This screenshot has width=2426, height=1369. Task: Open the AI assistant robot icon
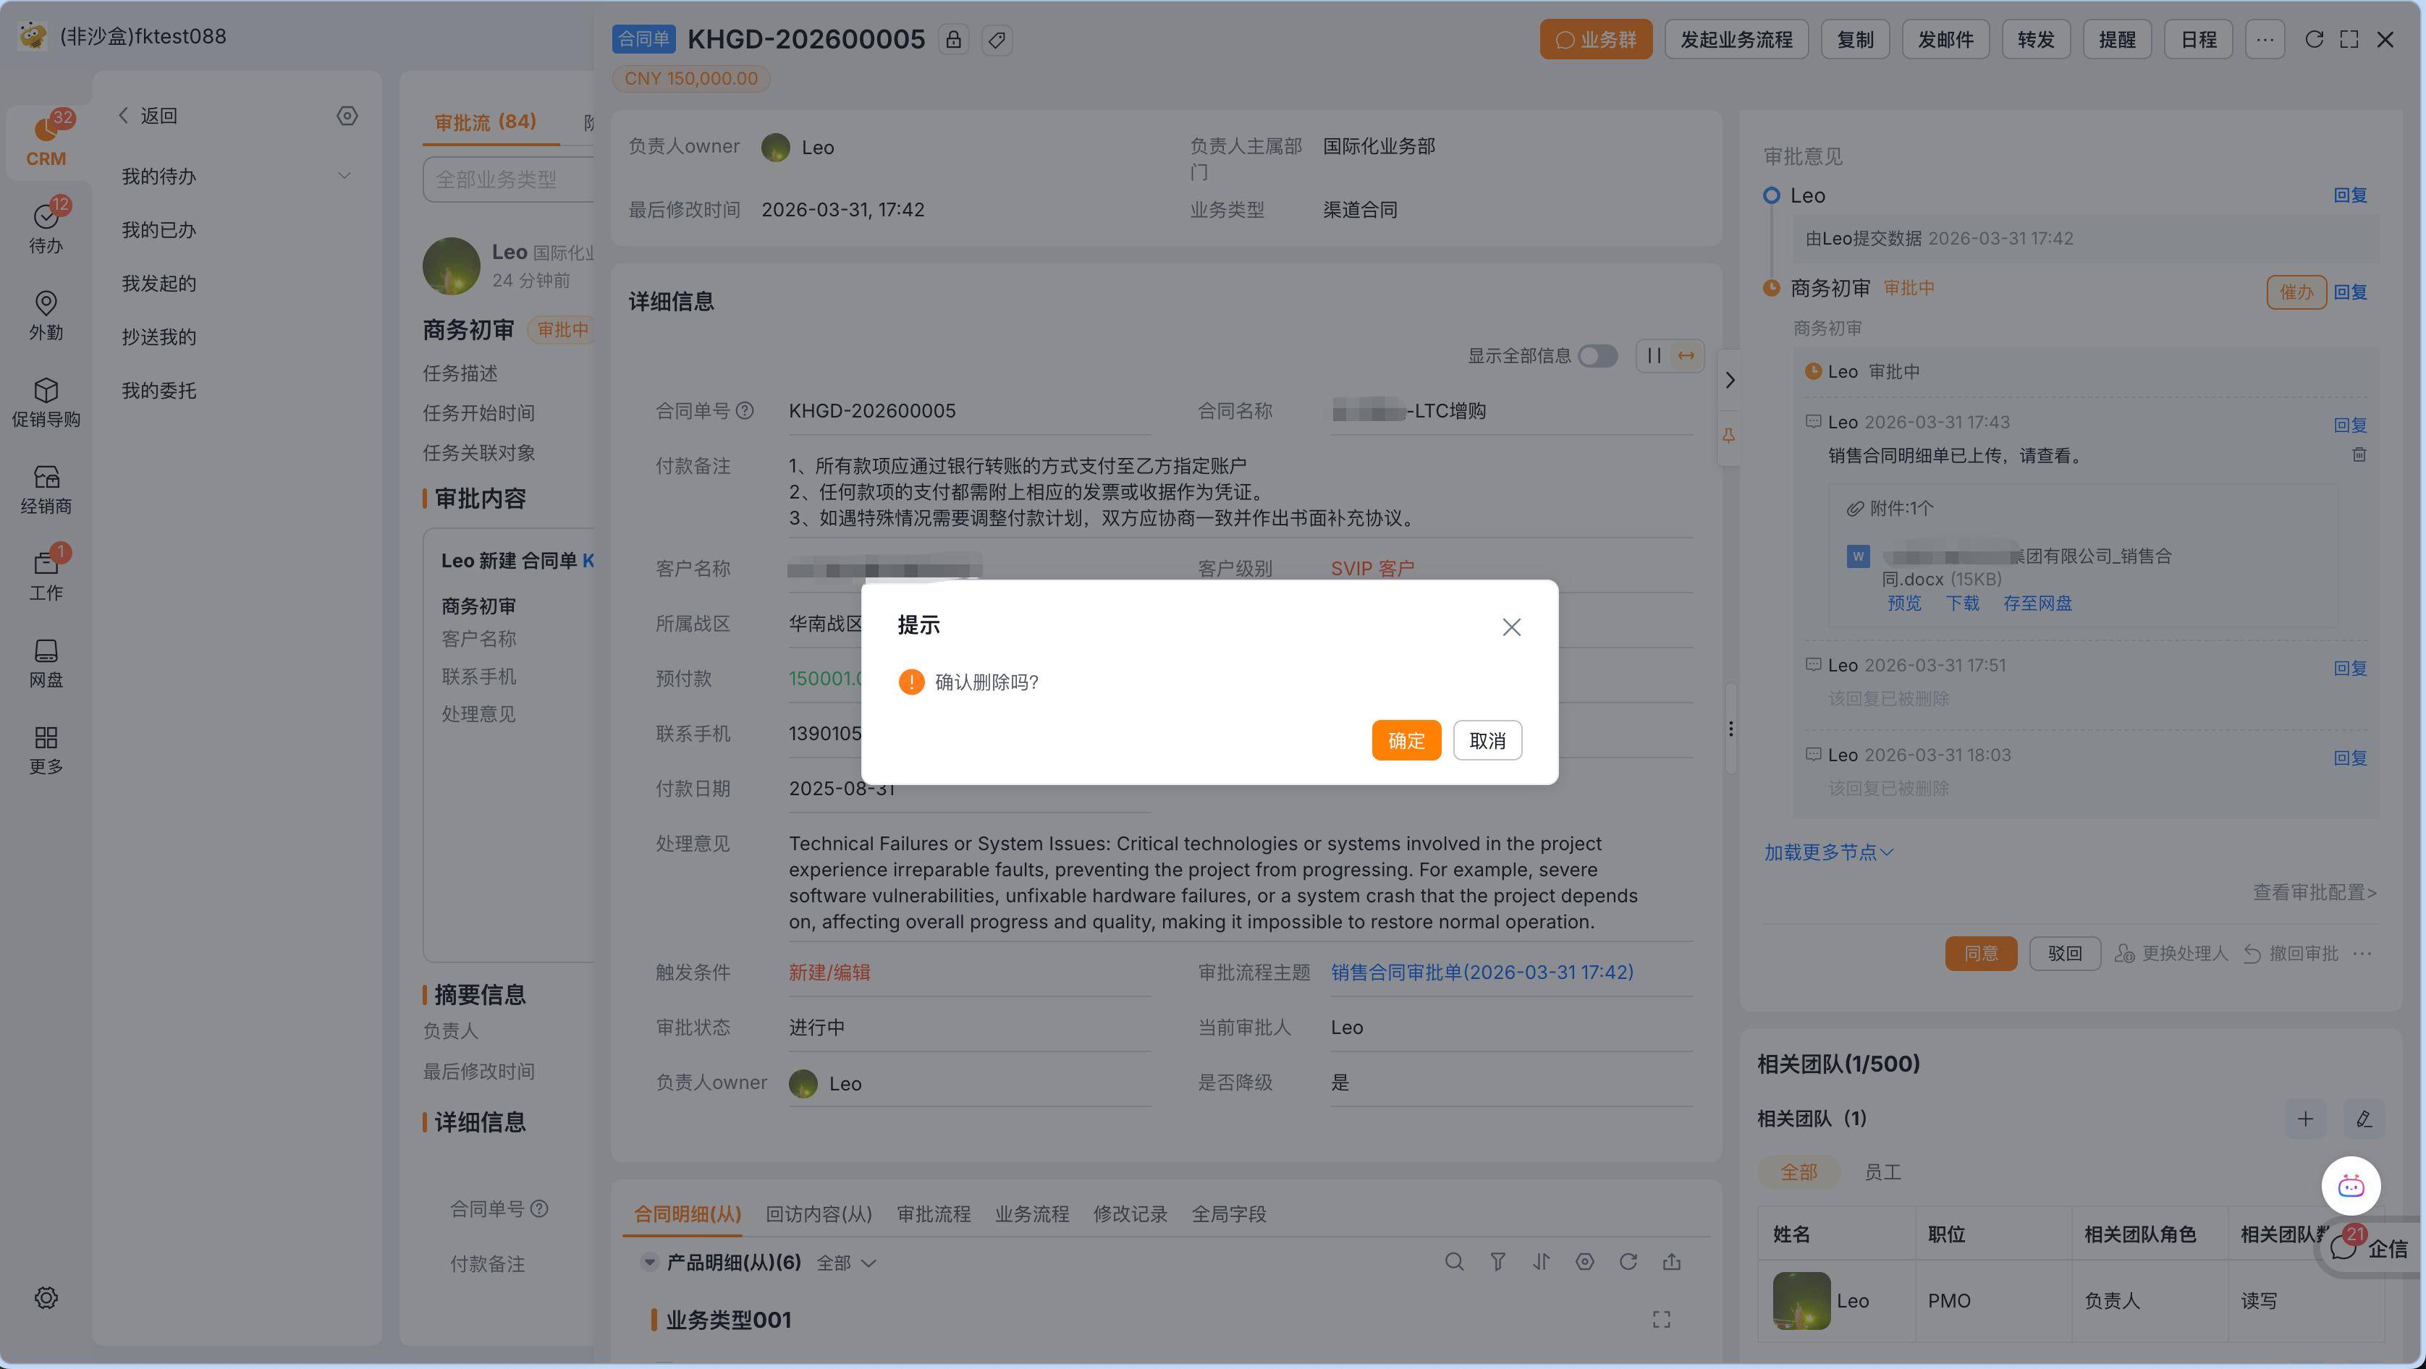coord(2351,1185)
